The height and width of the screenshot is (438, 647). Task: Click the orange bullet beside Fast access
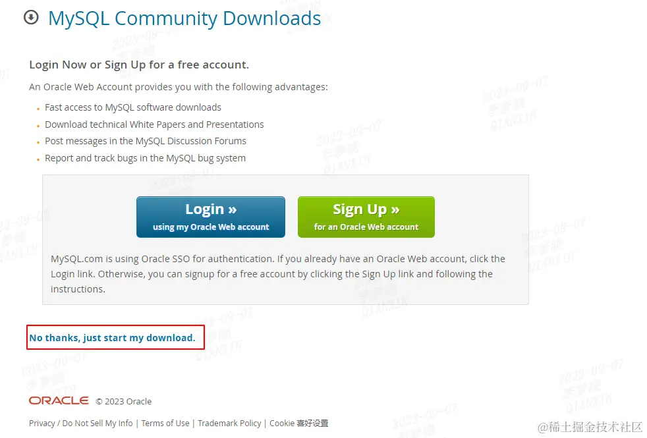(38, 109)
